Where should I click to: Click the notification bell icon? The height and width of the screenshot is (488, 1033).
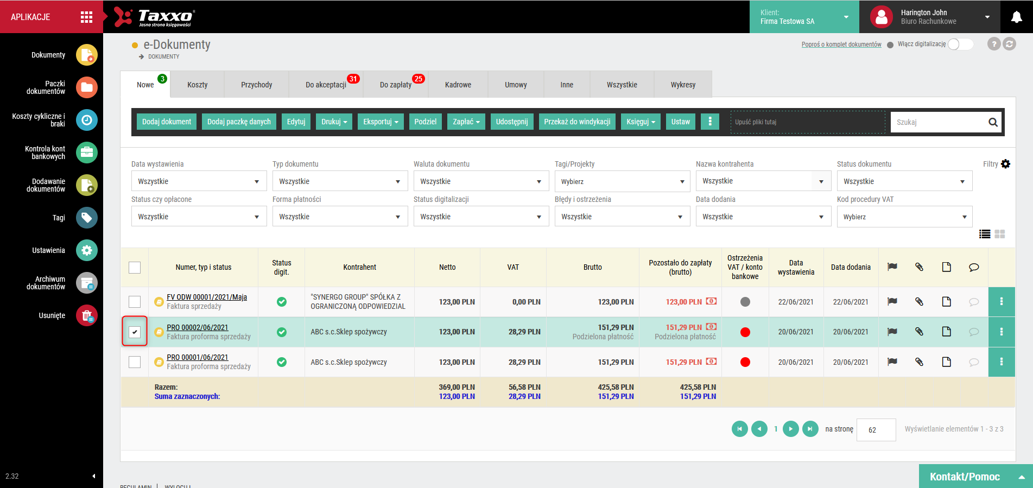pyautogui.click(x=1017, y=17)
